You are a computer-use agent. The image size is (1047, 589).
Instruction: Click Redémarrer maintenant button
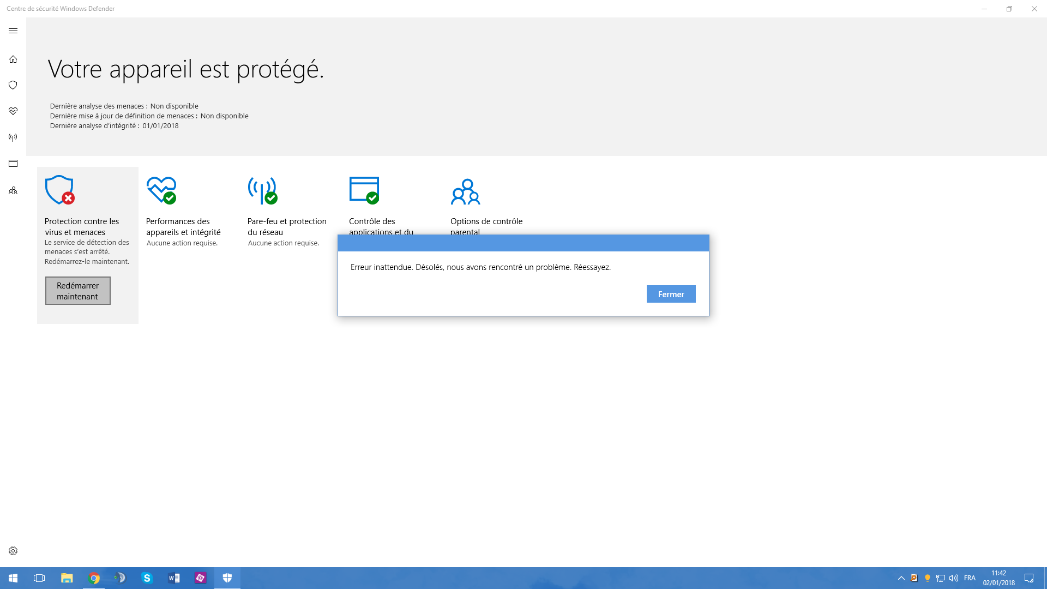78,291
